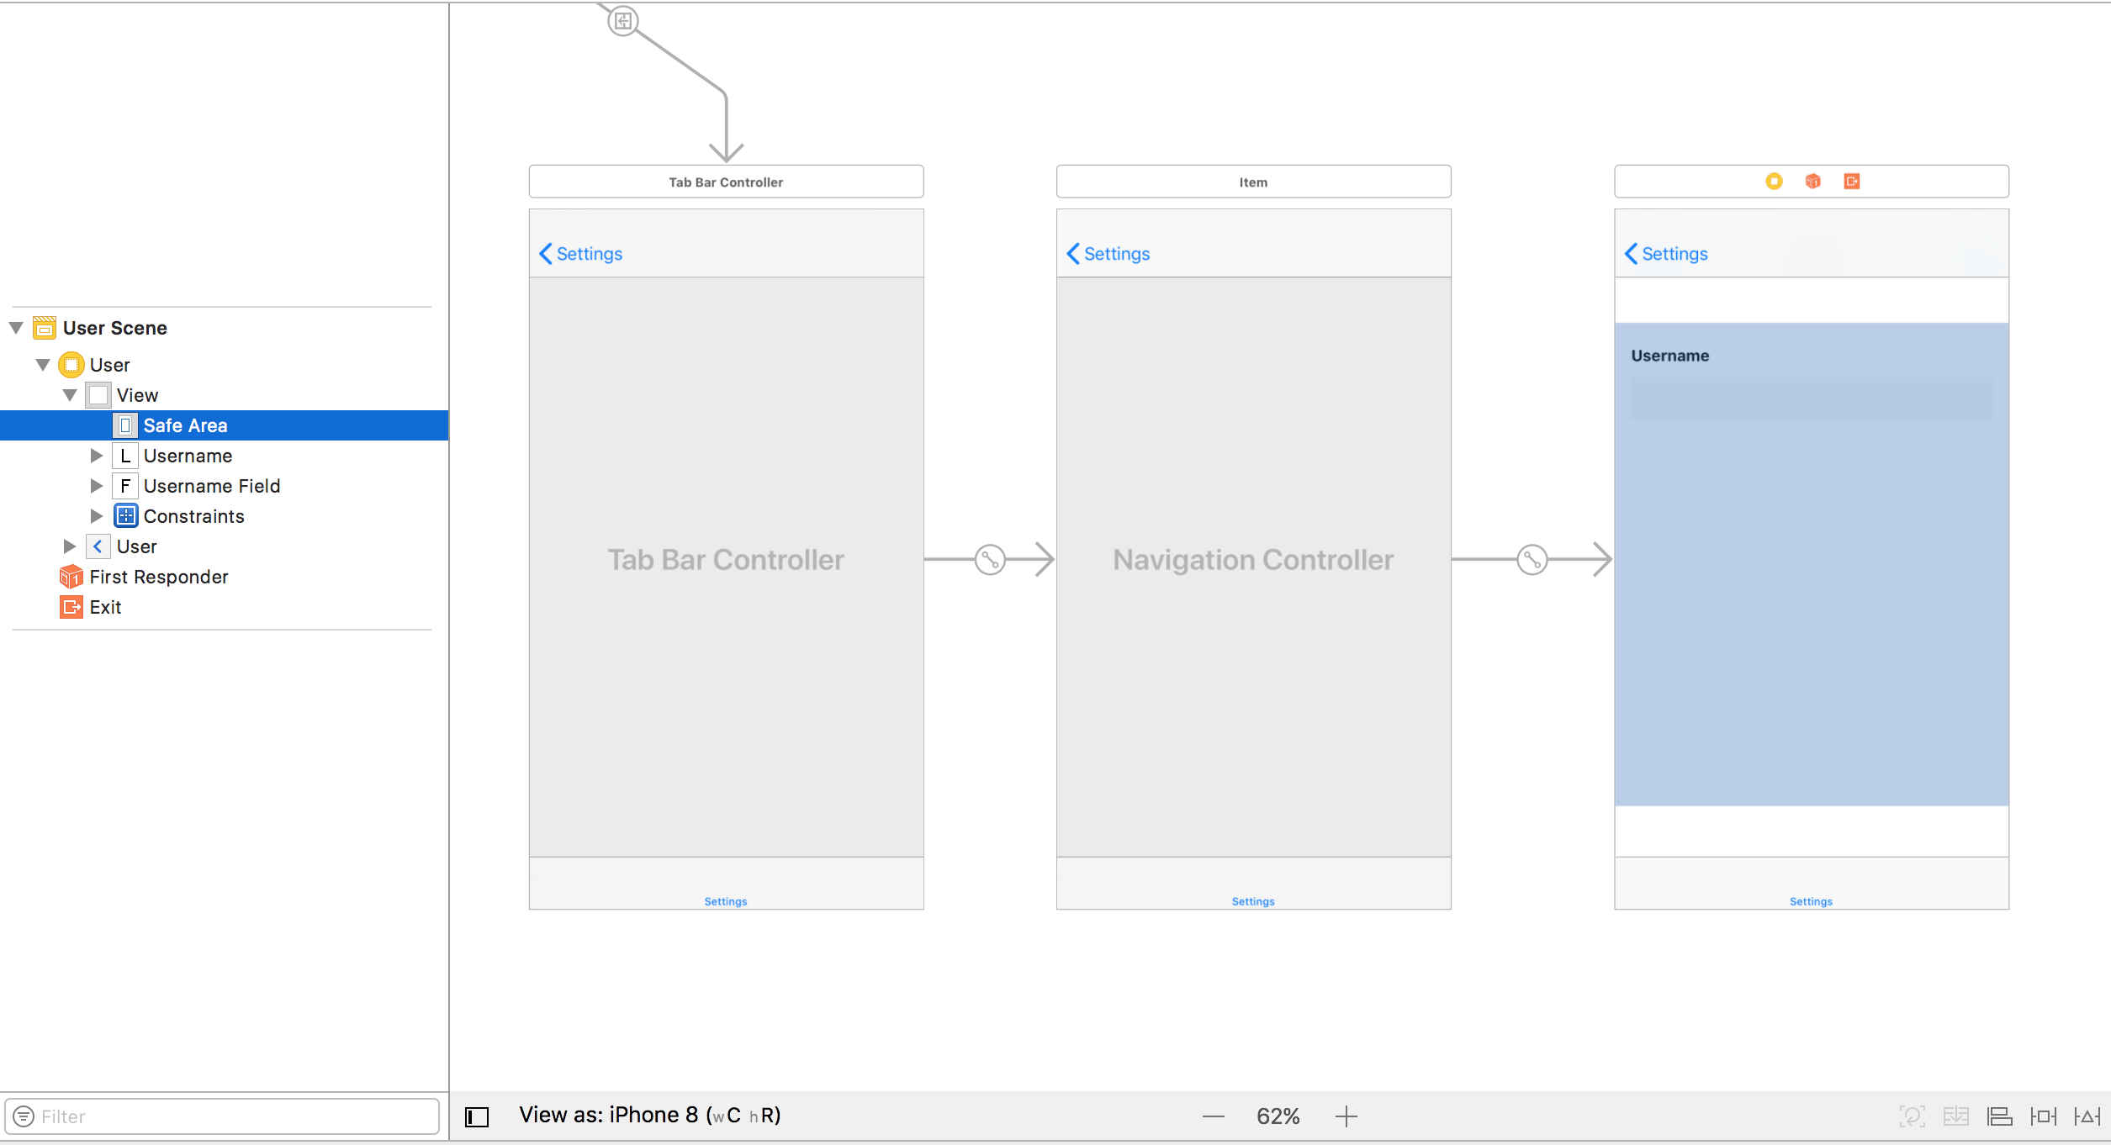The image size is (2111, 1145).
Task: Click segue from Navigation Controller to User
Action: [1532, 560]
